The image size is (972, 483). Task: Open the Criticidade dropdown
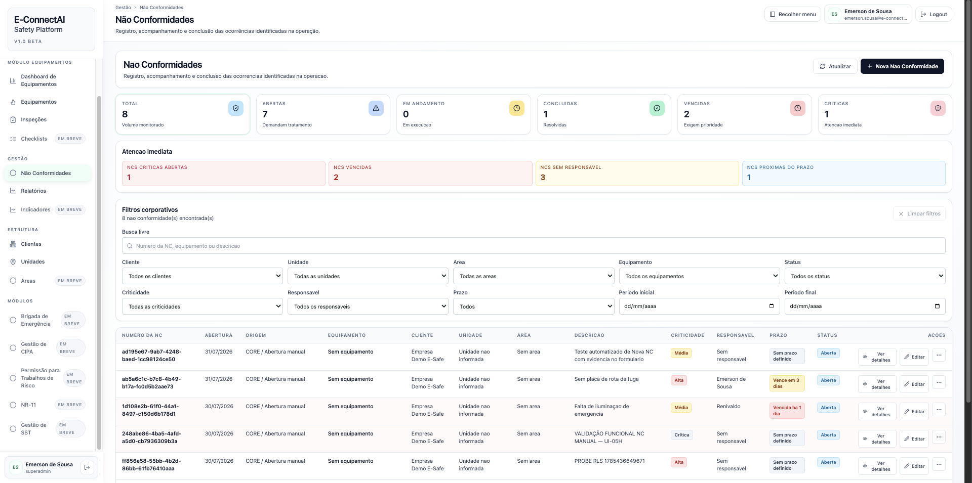coord(202,306)
